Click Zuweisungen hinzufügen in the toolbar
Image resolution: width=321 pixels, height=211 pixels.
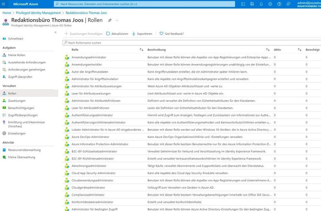pos(83,34)
